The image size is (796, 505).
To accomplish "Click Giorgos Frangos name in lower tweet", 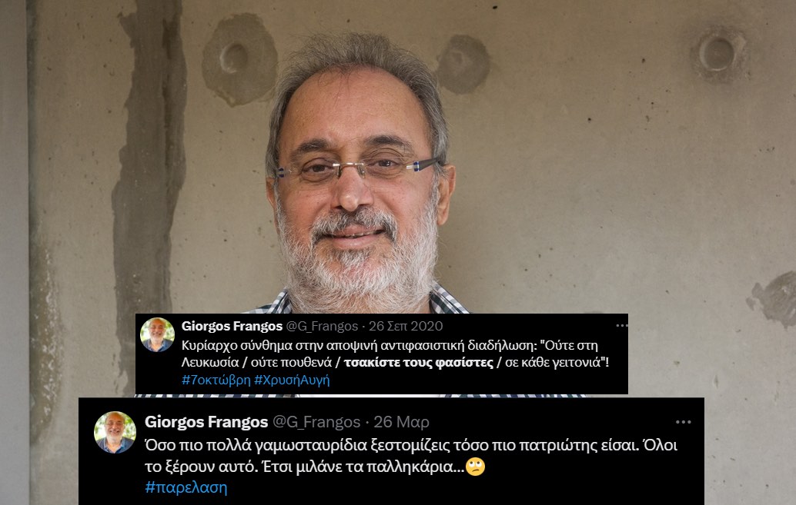I will (x=206, y=422).
